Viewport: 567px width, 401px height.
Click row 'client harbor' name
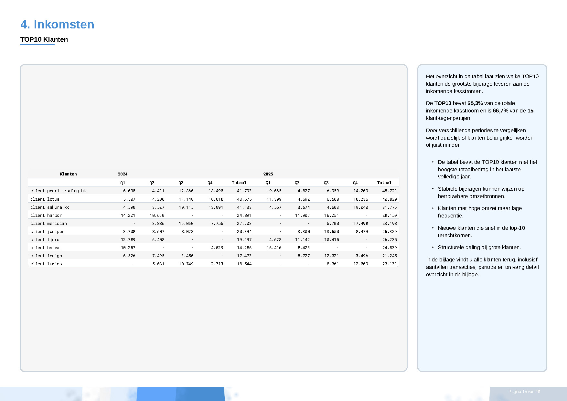(46, 215)
